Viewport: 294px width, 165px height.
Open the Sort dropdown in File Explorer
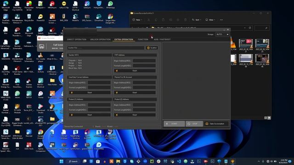(197, 20)
